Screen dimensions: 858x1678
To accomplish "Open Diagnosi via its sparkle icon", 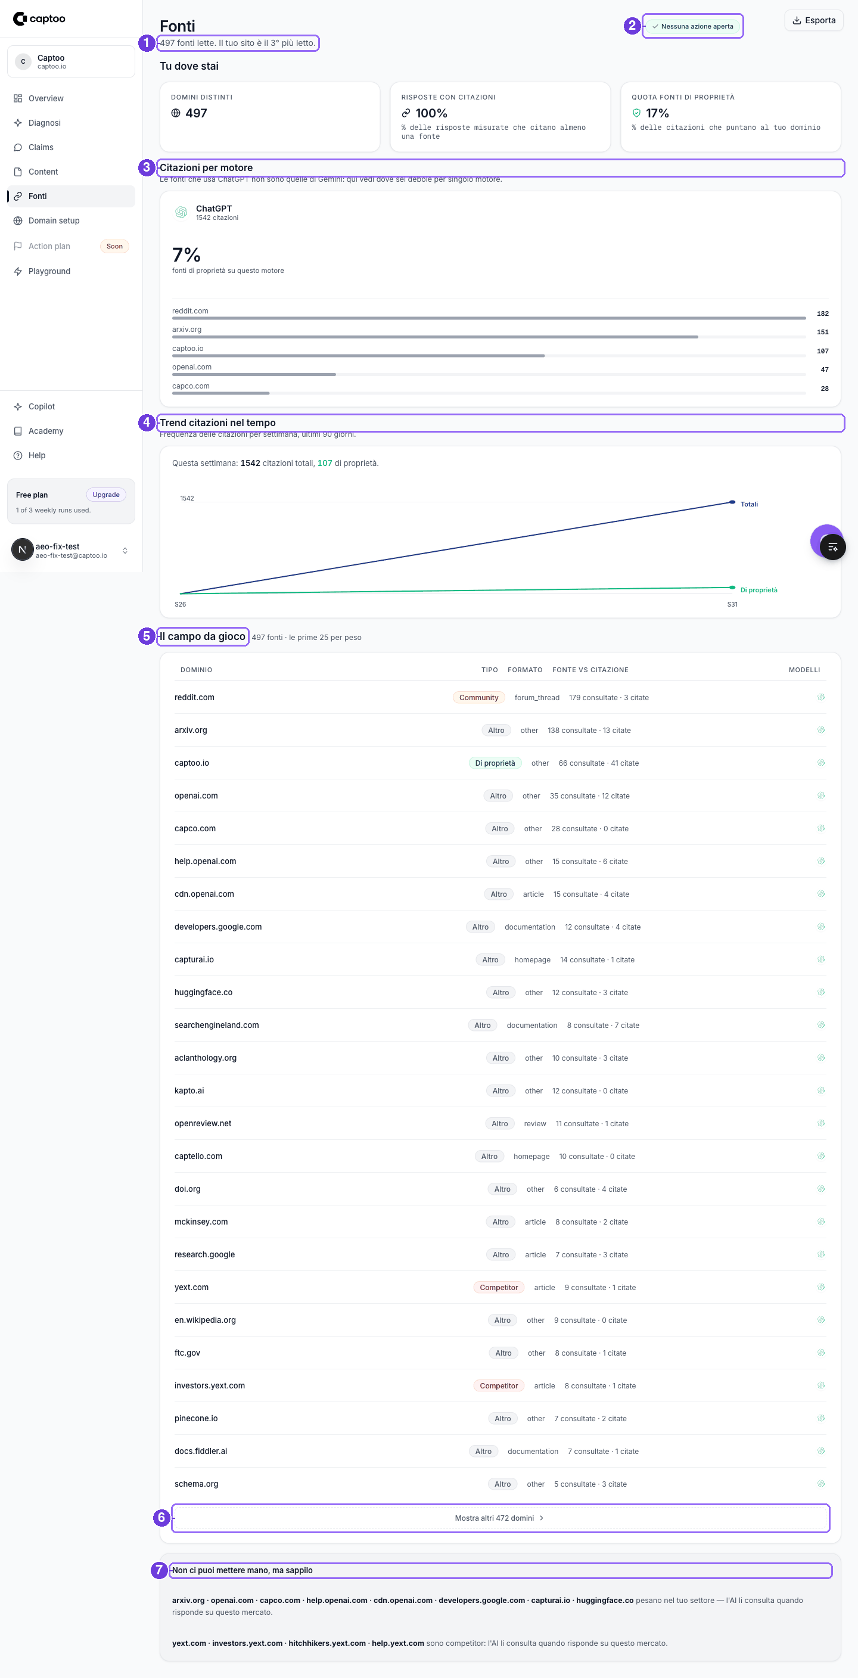I will tap(18, 123).
